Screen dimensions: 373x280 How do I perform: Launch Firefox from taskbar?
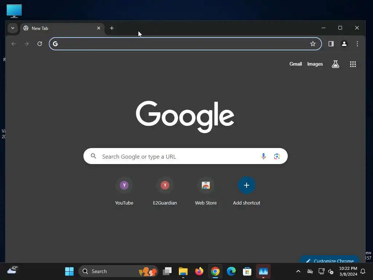pyautogui.click(x=199, y=271)
